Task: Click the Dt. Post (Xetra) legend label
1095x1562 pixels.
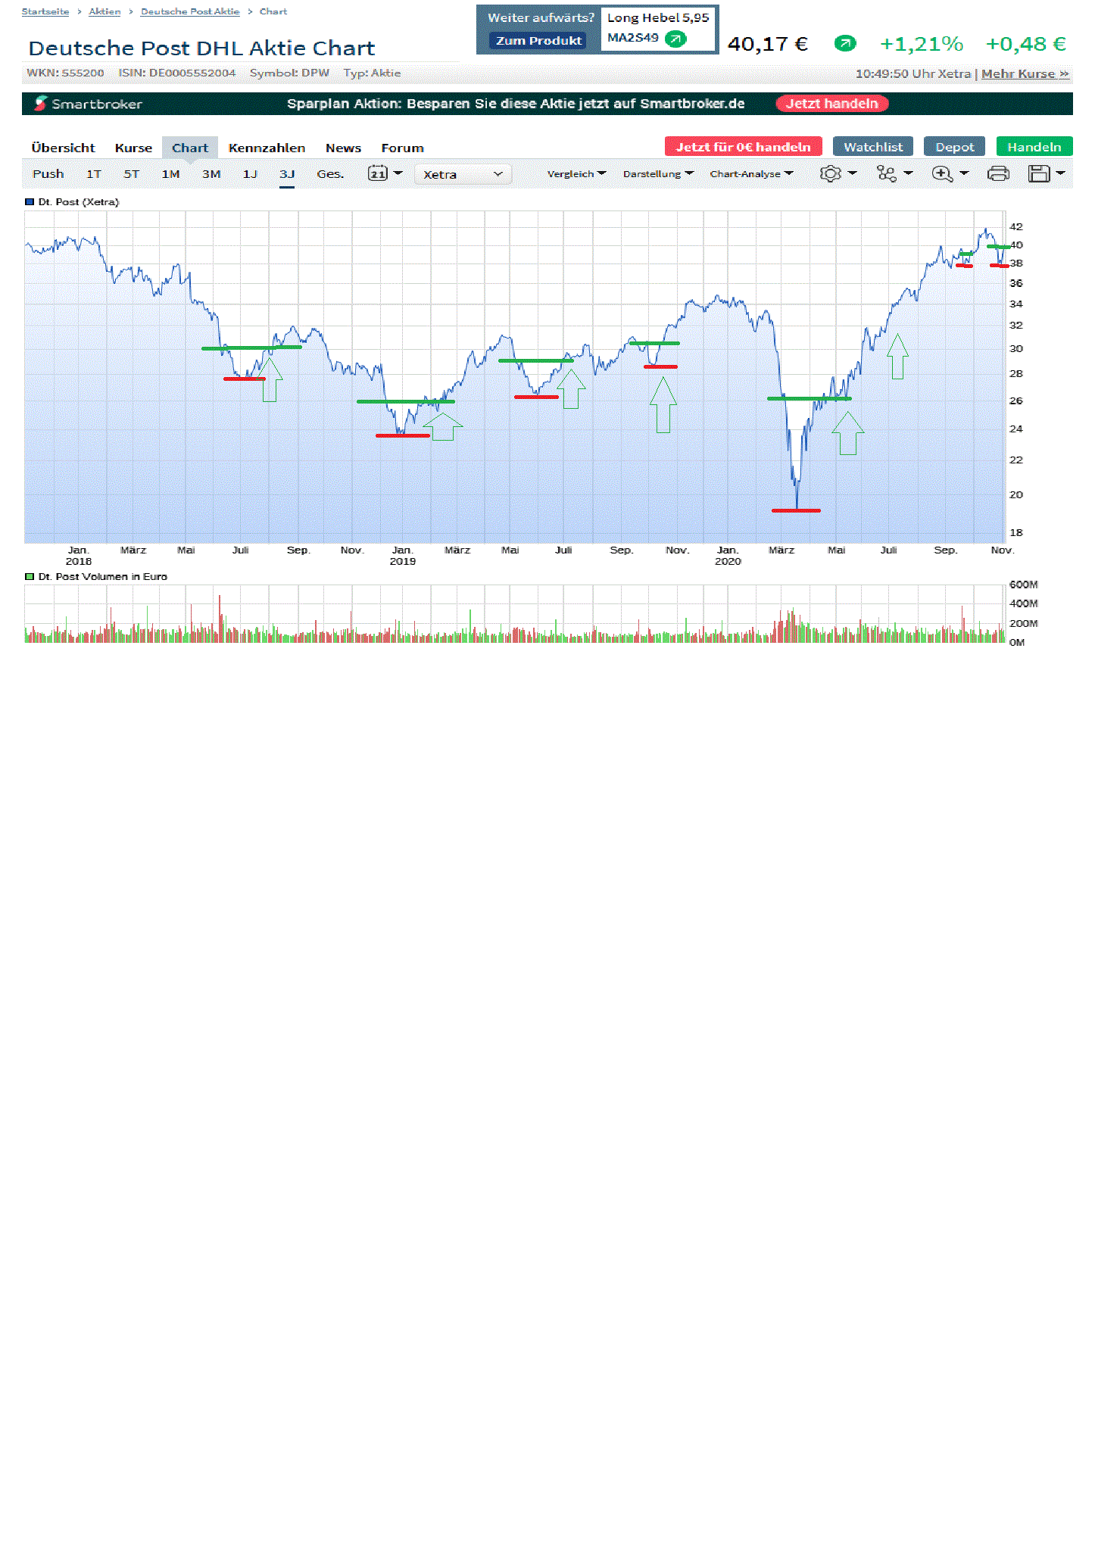Action: (79, 202)
